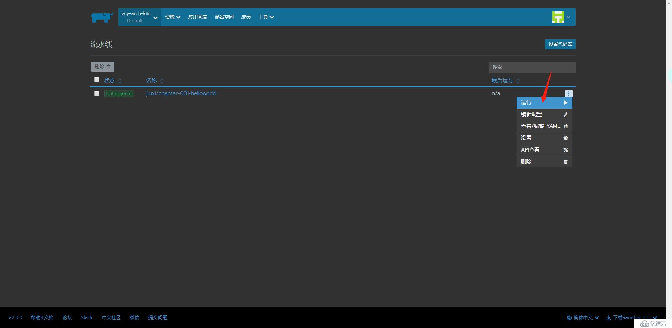Open the 命名空间 nav item
This screenshot has width=672, height=328.
pos(224,17)
